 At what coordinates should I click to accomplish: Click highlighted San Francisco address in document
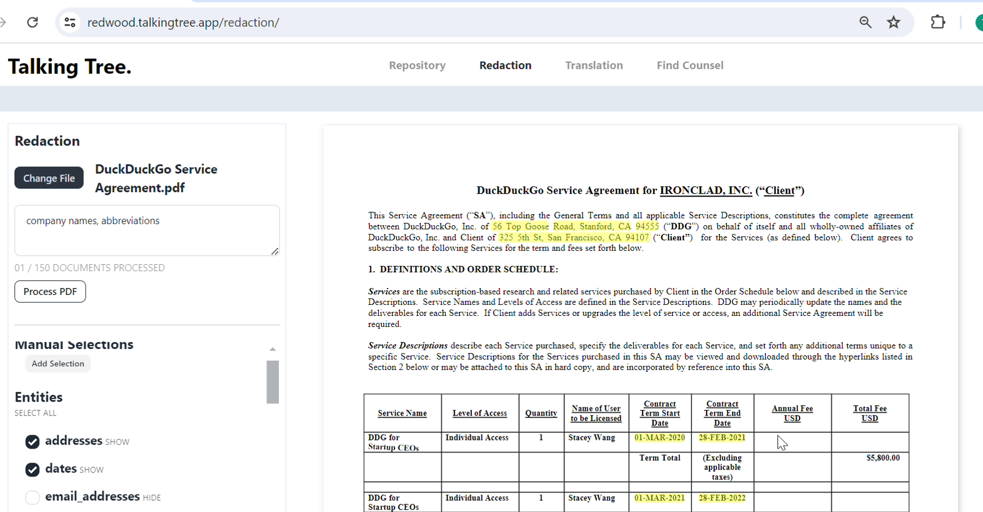coord(573,237)
